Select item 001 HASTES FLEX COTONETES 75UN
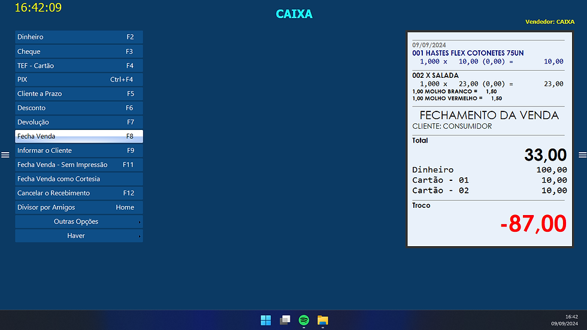The height and width of the screenshot is (330, 587). point(468,53)
